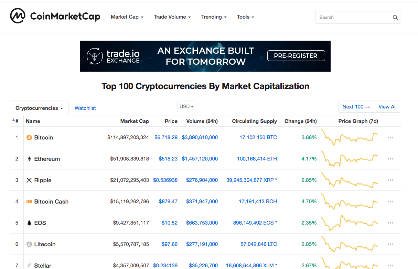The height and width of the screenshot is (269, 418).
Task: Click the PRE-REGISTER button in the trade.io banner
Action: point(296,55)
